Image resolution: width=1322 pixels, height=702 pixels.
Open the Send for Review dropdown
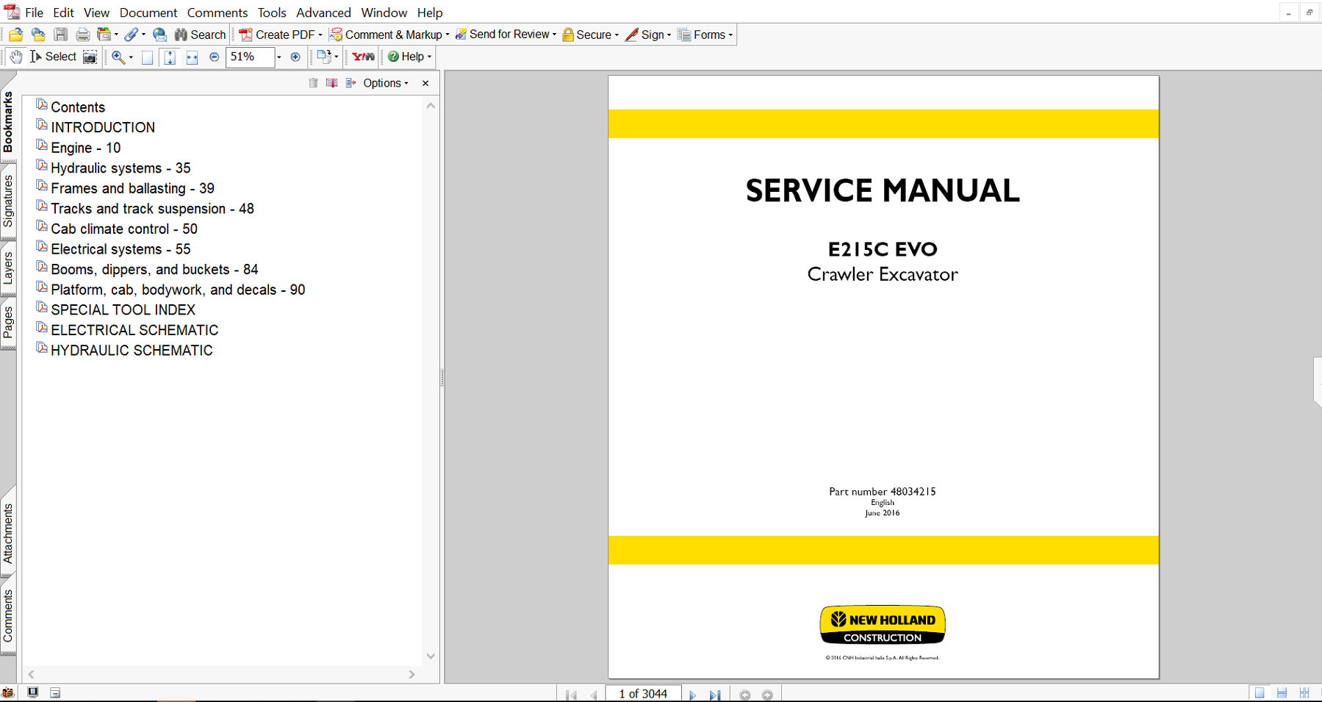pyautogui.click(x=506, y=35)
